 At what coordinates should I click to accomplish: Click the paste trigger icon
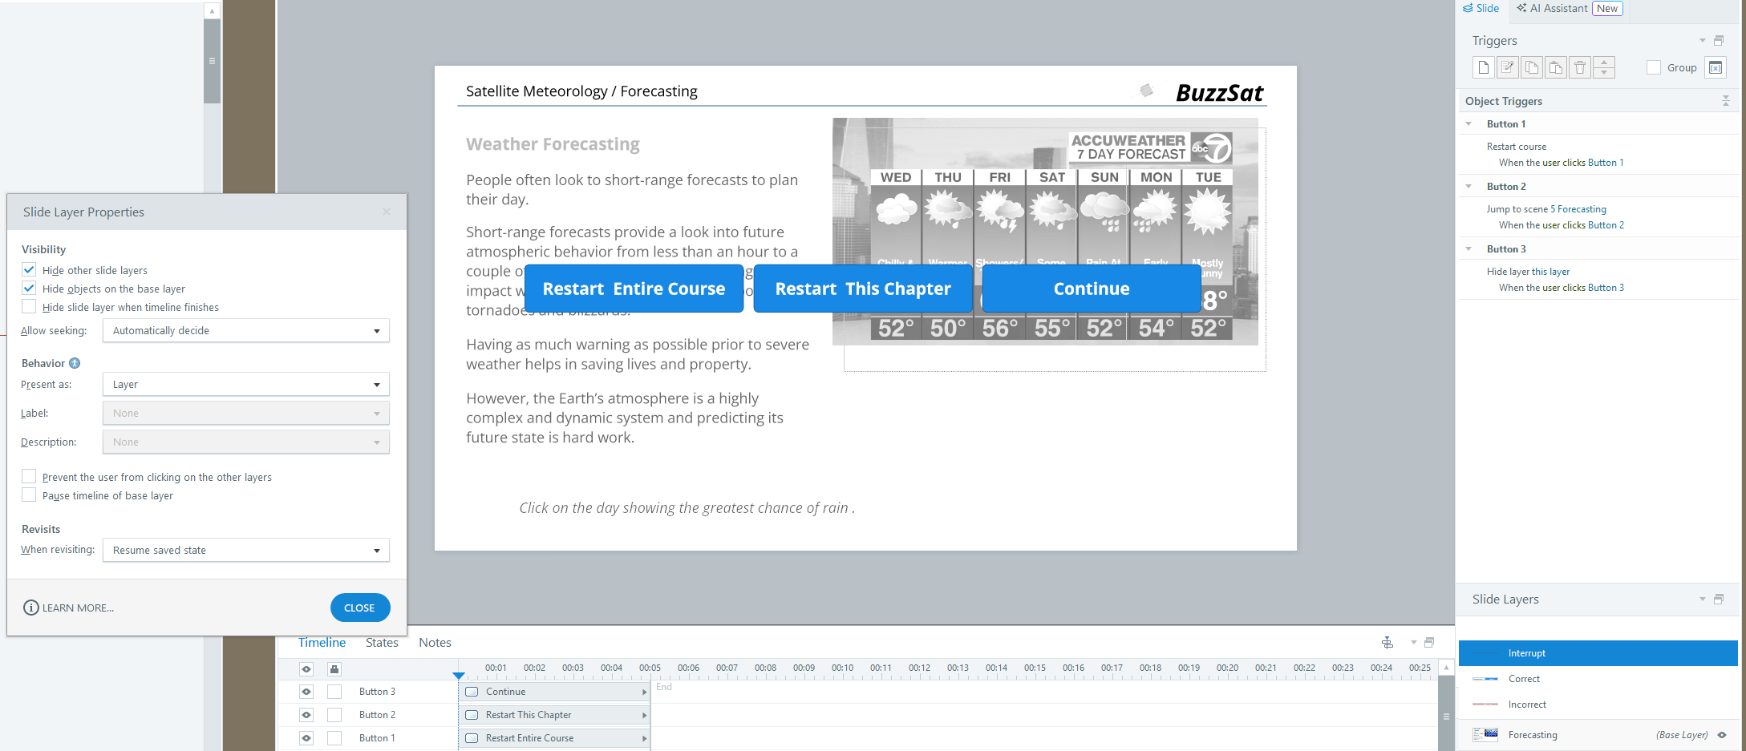pos(1556,67)
